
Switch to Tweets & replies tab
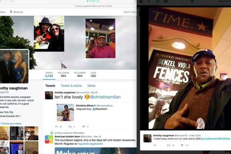(x=71, y=85)
